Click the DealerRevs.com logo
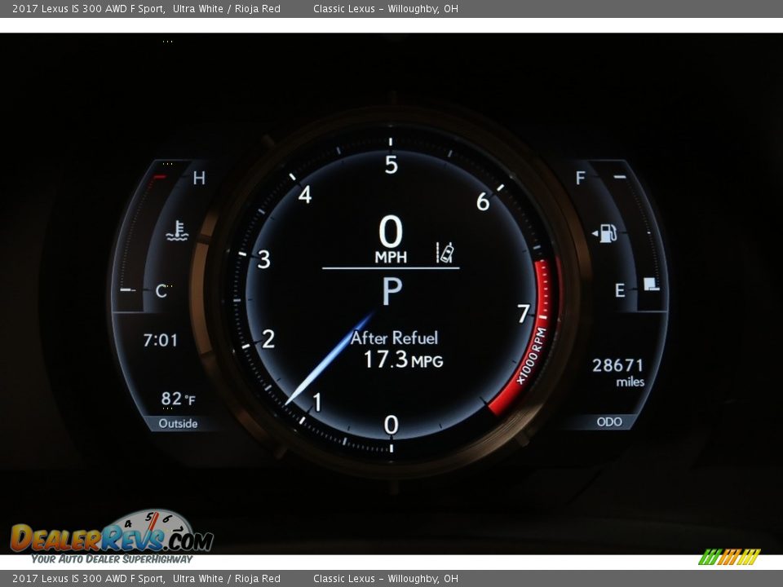This screenshot has width=783, height=587. (112, 537)
